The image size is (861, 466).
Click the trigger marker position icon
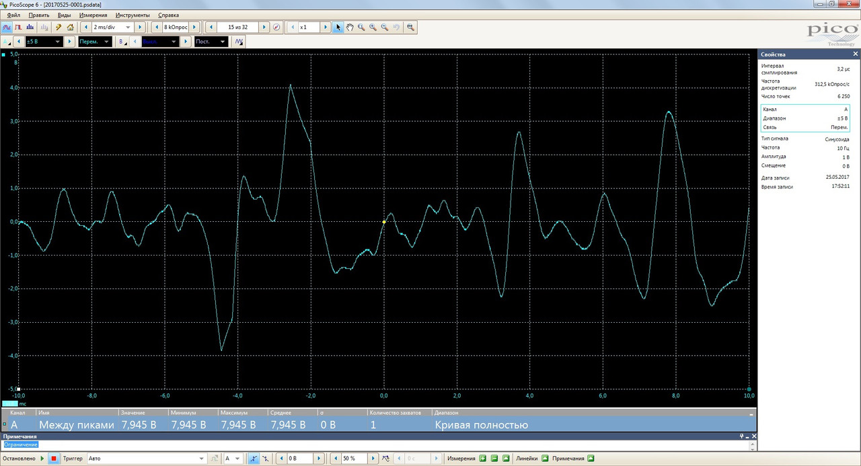pyautogui.click(x=386, y=459)
